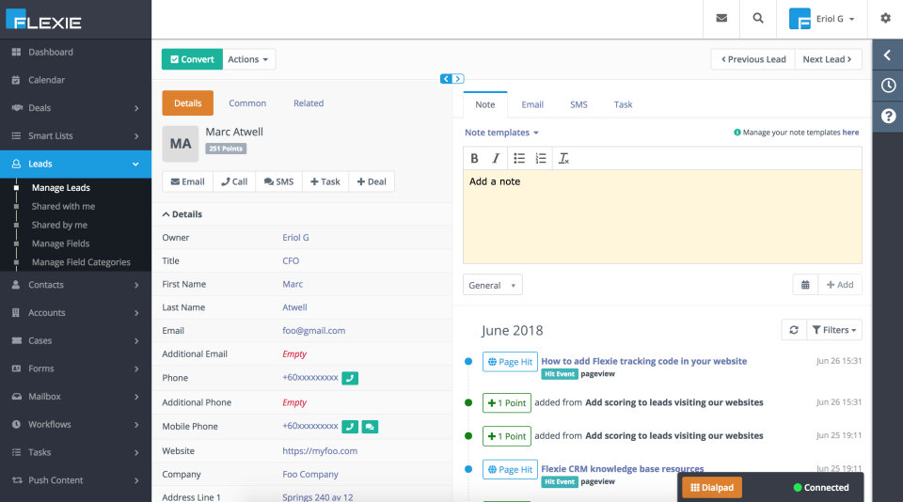Switch to the Related tab
Image resolution: width=903 pixels, height=502 pixels.
coord(309,103)
